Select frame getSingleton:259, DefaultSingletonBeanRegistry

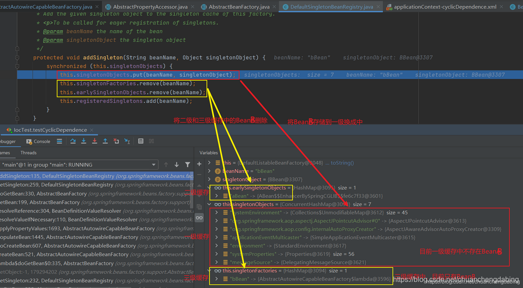(x=97, y=185)
